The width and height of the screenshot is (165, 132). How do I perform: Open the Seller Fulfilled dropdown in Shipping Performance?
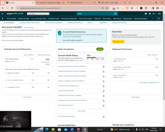(x=153, y=55)
